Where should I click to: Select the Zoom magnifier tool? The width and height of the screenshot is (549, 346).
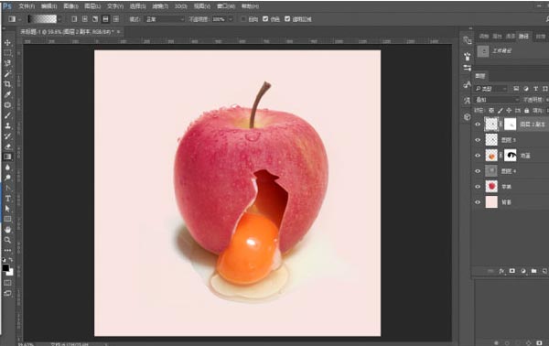(7, 240)
